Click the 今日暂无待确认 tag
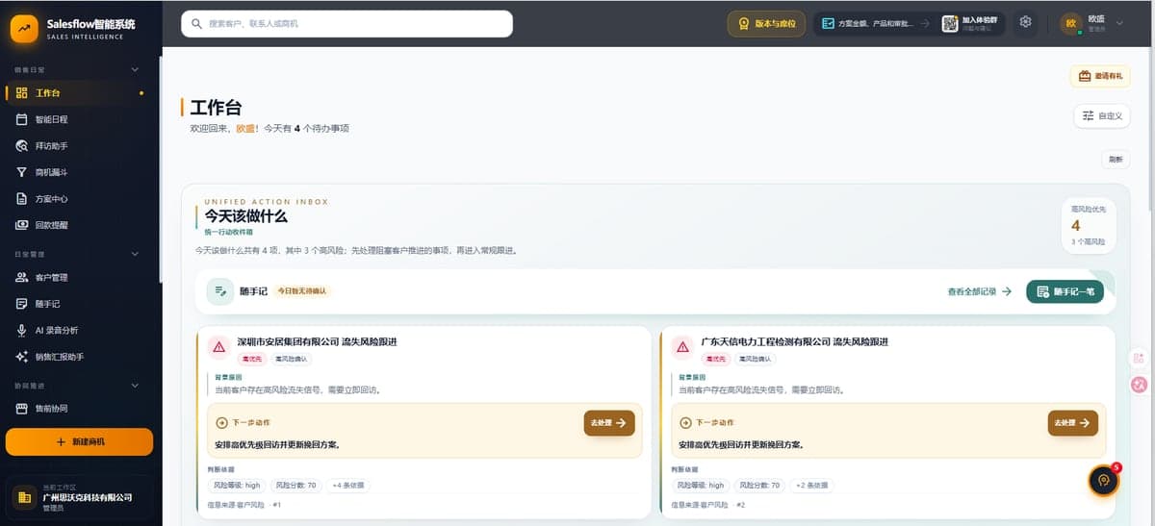This screenshot has width=1155, height=526. point(303,290)
